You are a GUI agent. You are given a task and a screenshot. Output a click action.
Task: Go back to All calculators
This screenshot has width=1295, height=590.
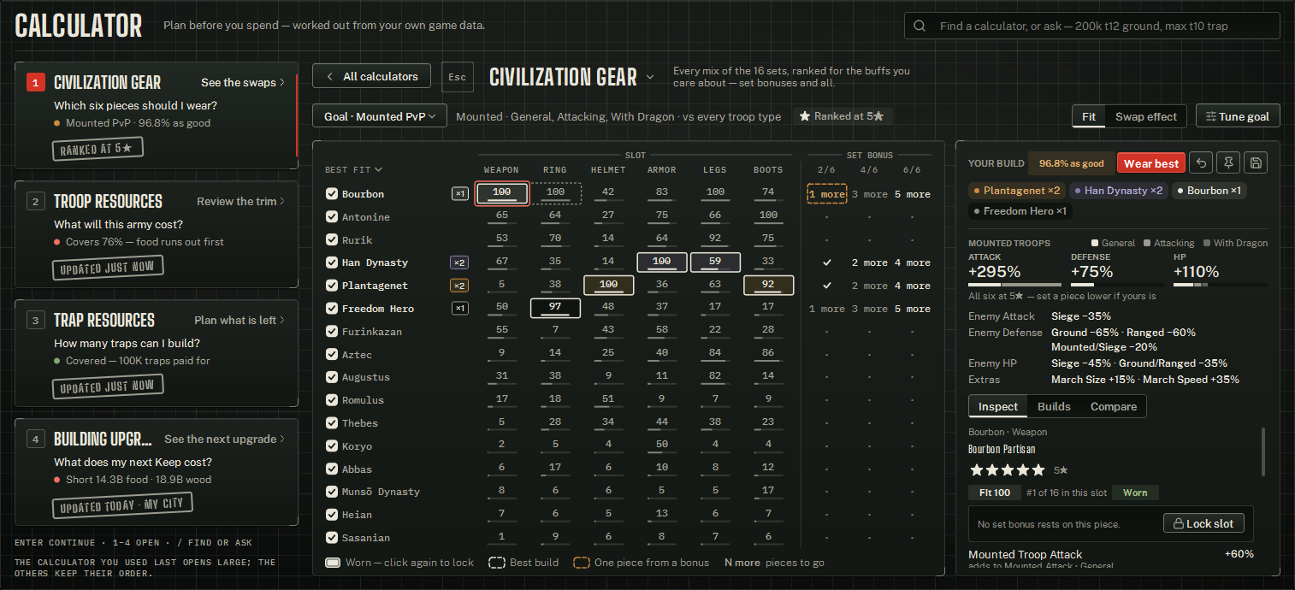370,76
